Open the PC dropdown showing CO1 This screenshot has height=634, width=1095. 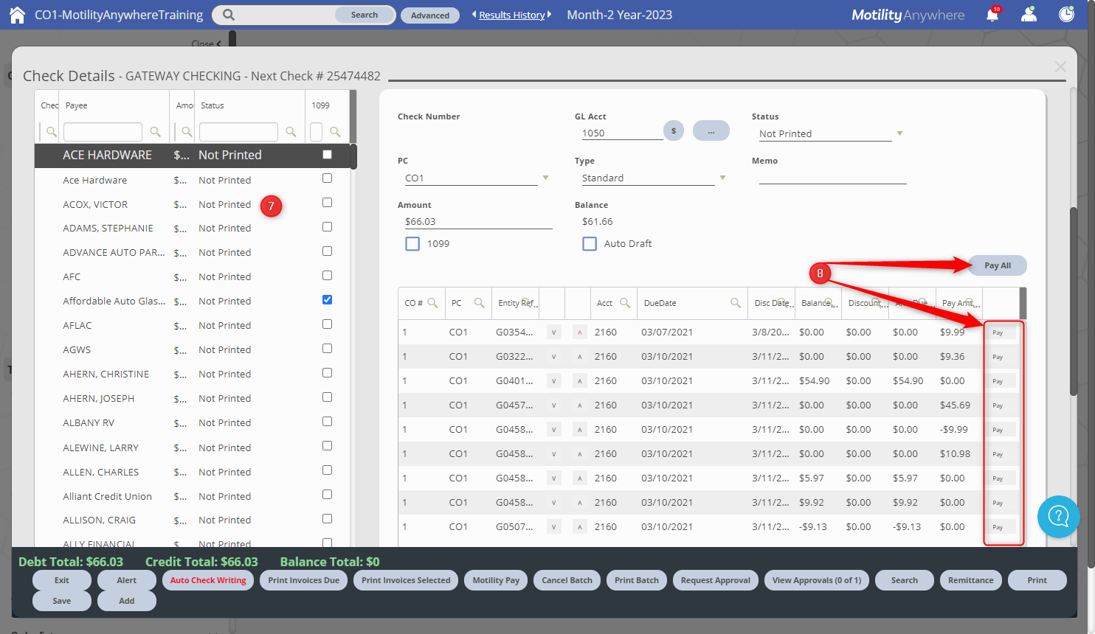(x=545, y=178)
